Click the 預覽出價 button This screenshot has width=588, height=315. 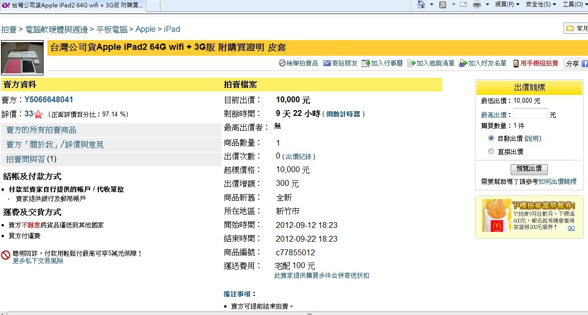529,169
